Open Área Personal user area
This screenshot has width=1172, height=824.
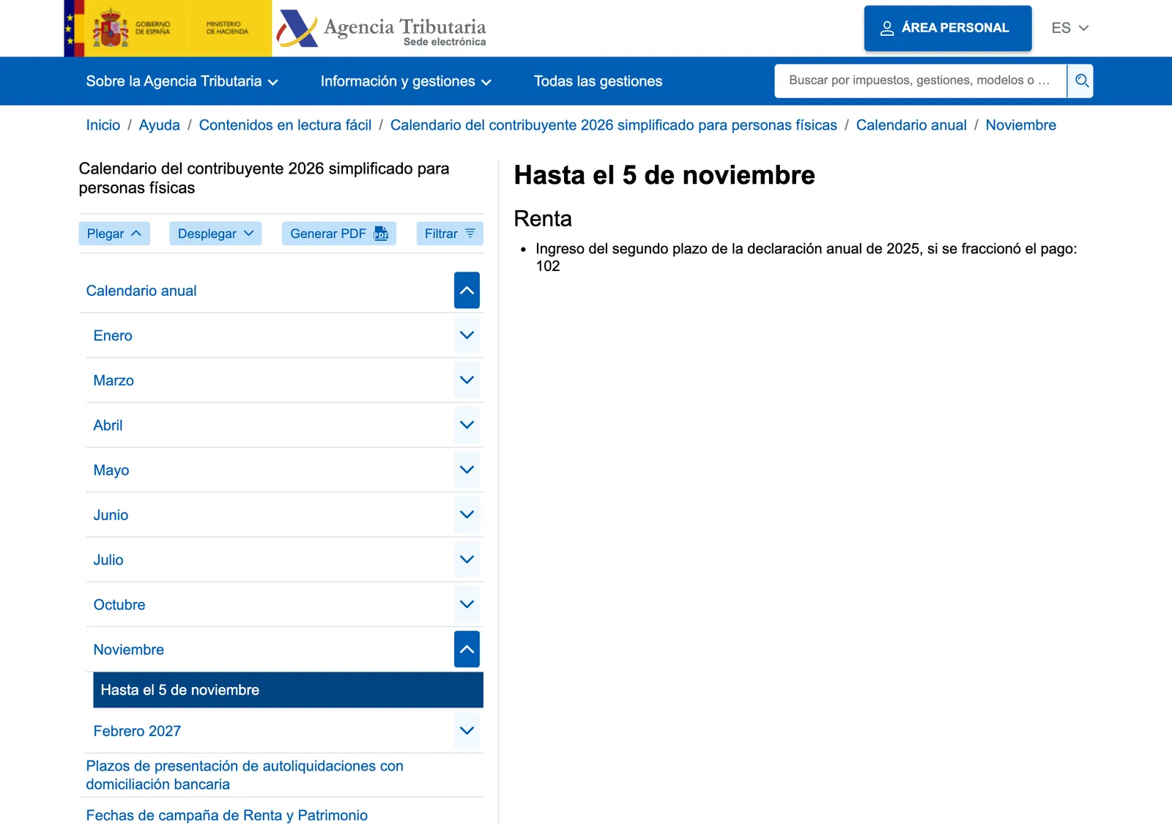pos(948,29)
